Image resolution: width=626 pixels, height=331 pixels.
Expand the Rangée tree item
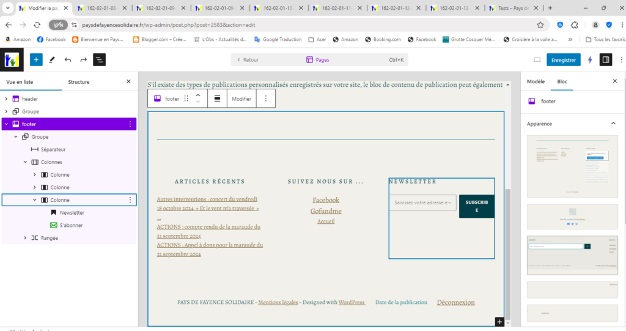point(25,238)
